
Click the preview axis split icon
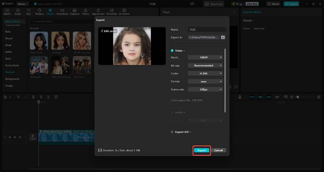277,97
